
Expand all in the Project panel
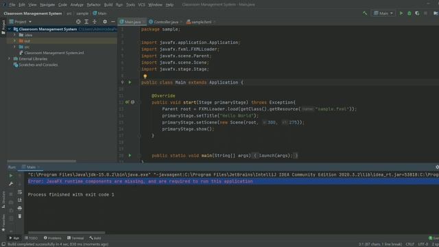[x=86, y=21]
